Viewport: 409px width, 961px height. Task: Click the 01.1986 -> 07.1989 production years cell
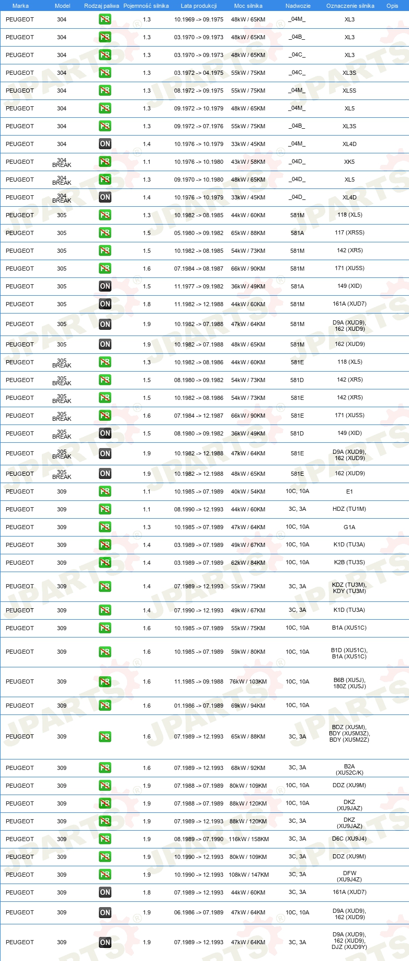tap(199, 706)
